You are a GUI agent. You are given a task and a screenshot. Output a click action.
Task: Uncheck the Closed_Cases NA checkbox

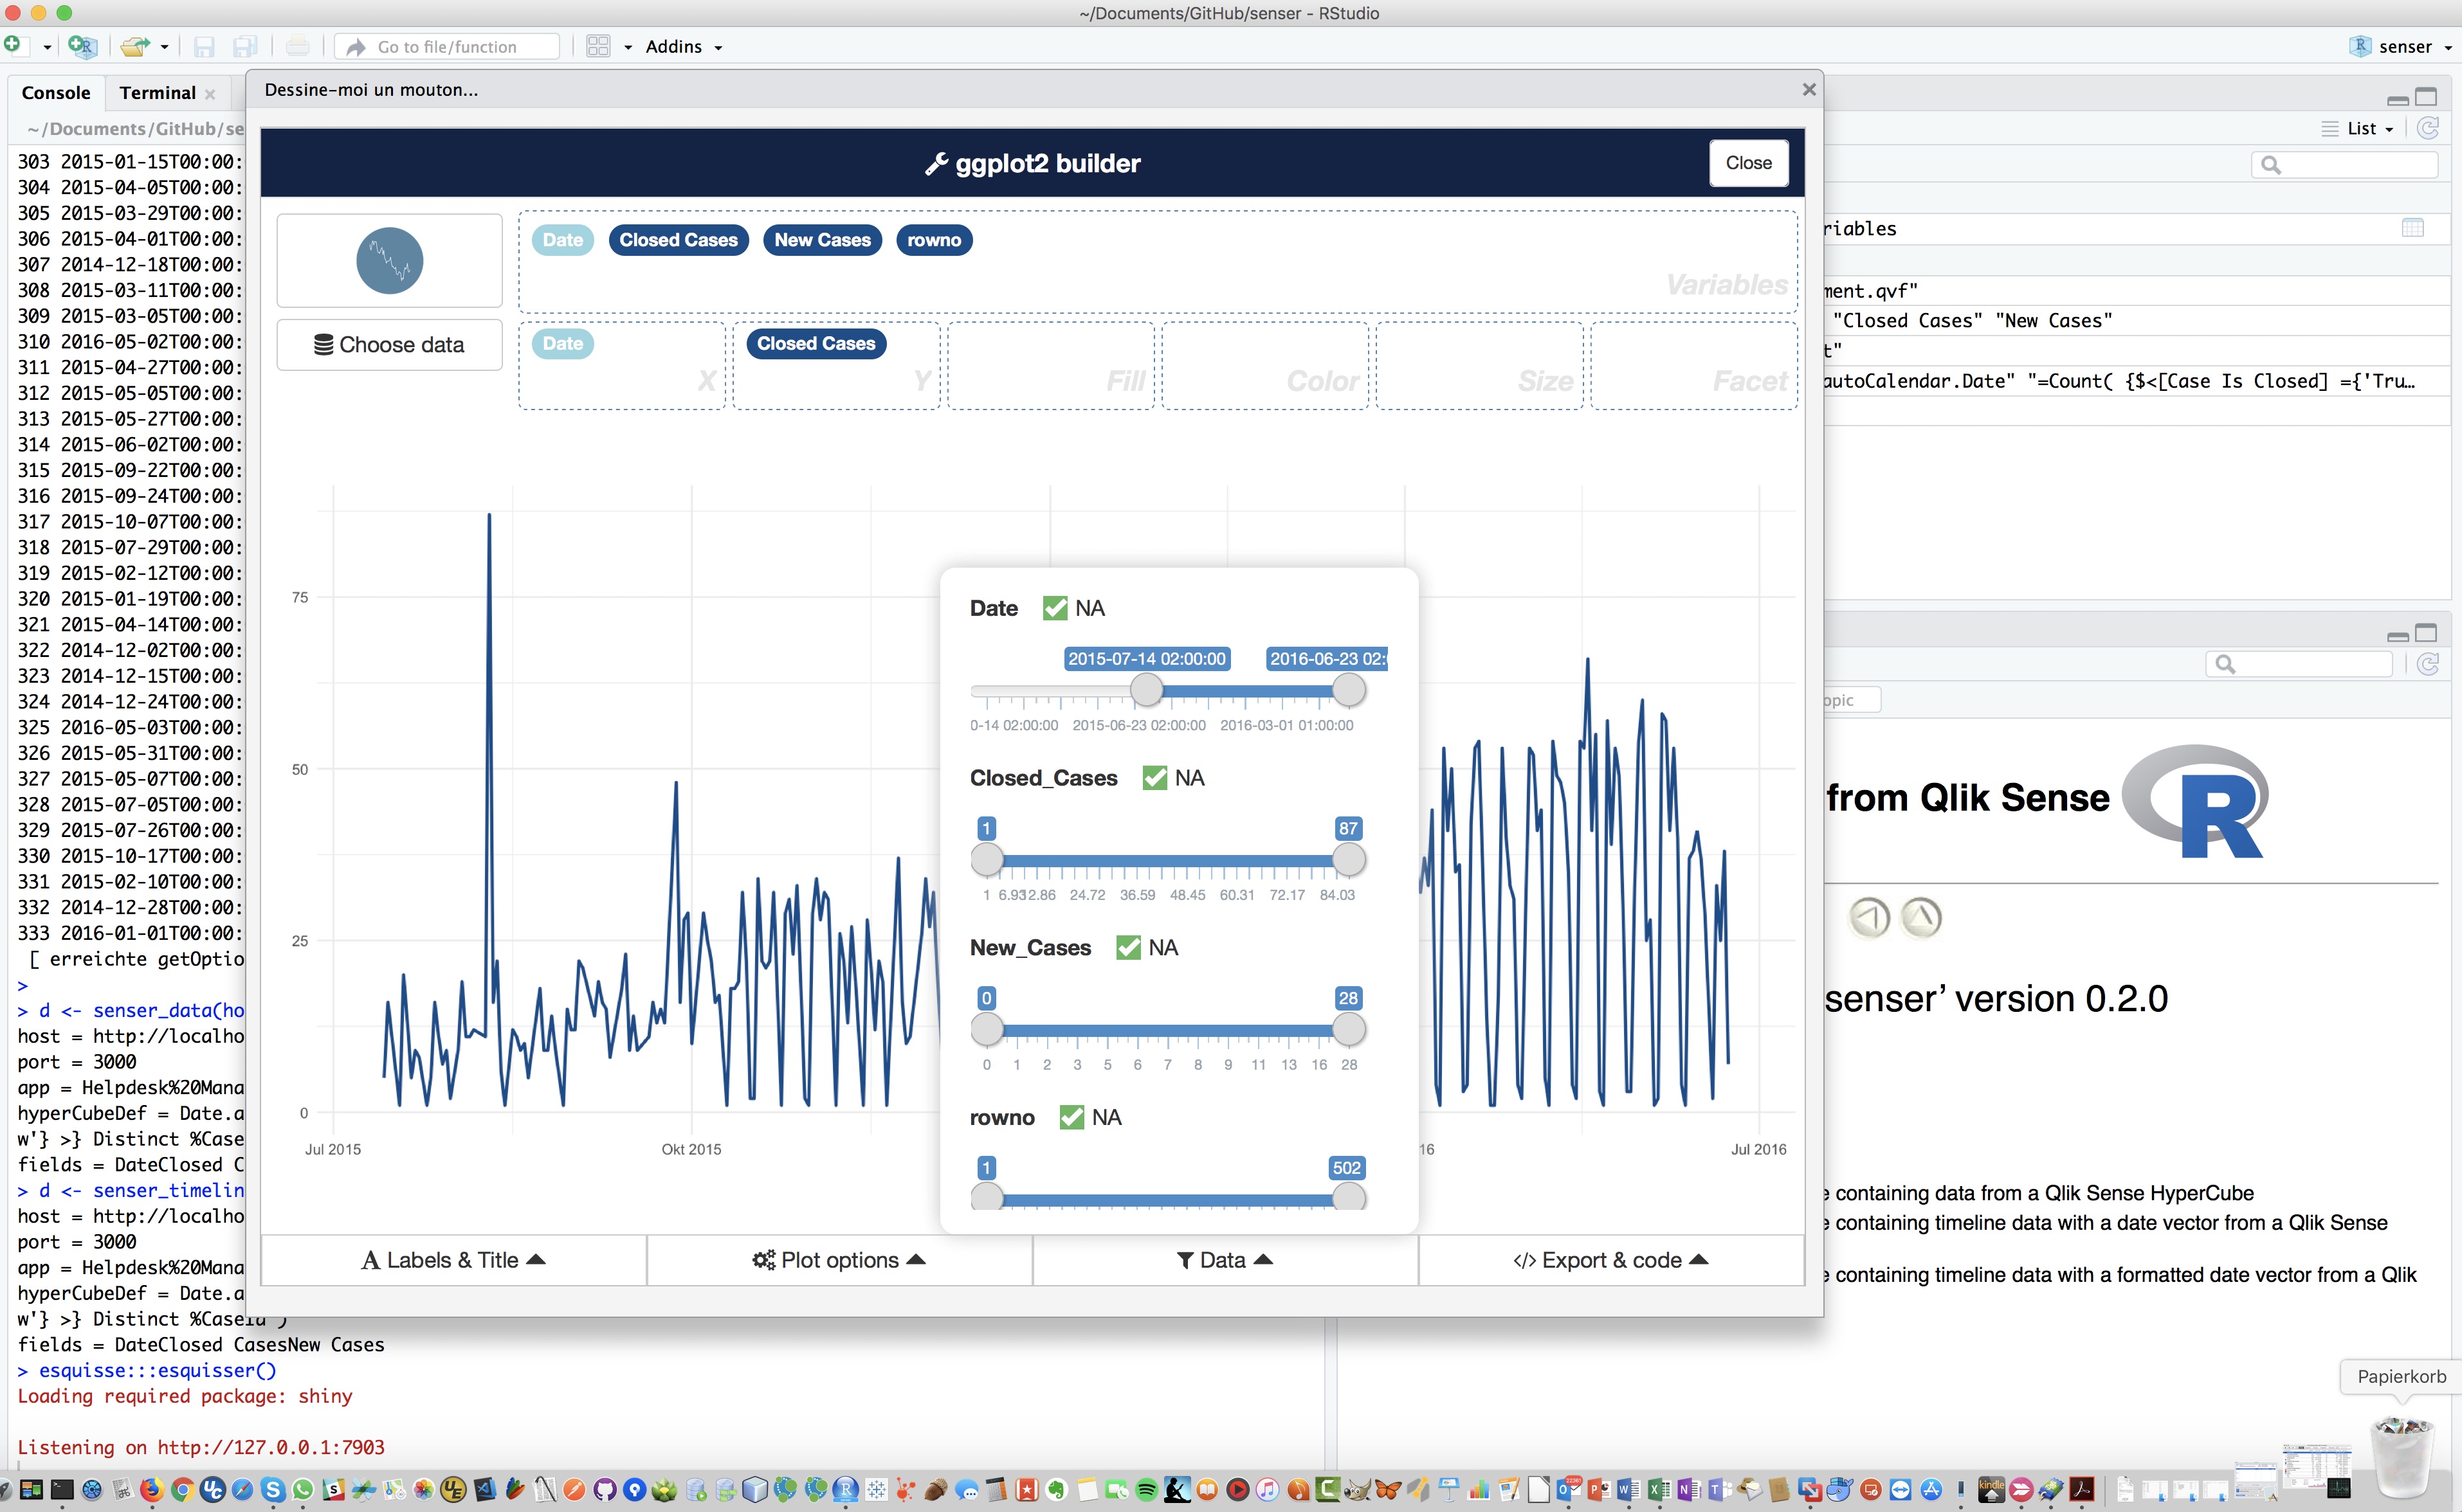coord(1154,778)
